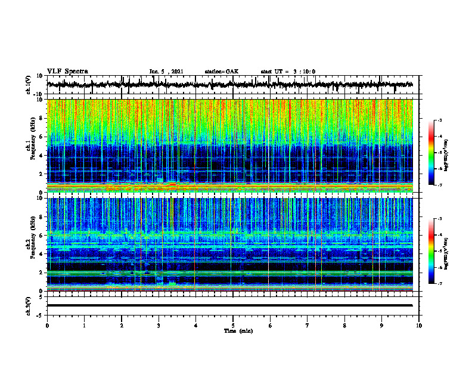Click time axis tick label '4'
The height and width of the screenshot is (365, 472).
coord(196,326)
